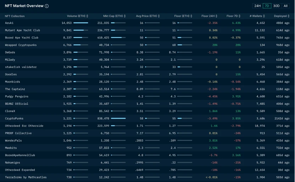Sort by Volume (ETH) column arrows
The height and width of the screenshot is (182, 295).
(x=87, y=16)
